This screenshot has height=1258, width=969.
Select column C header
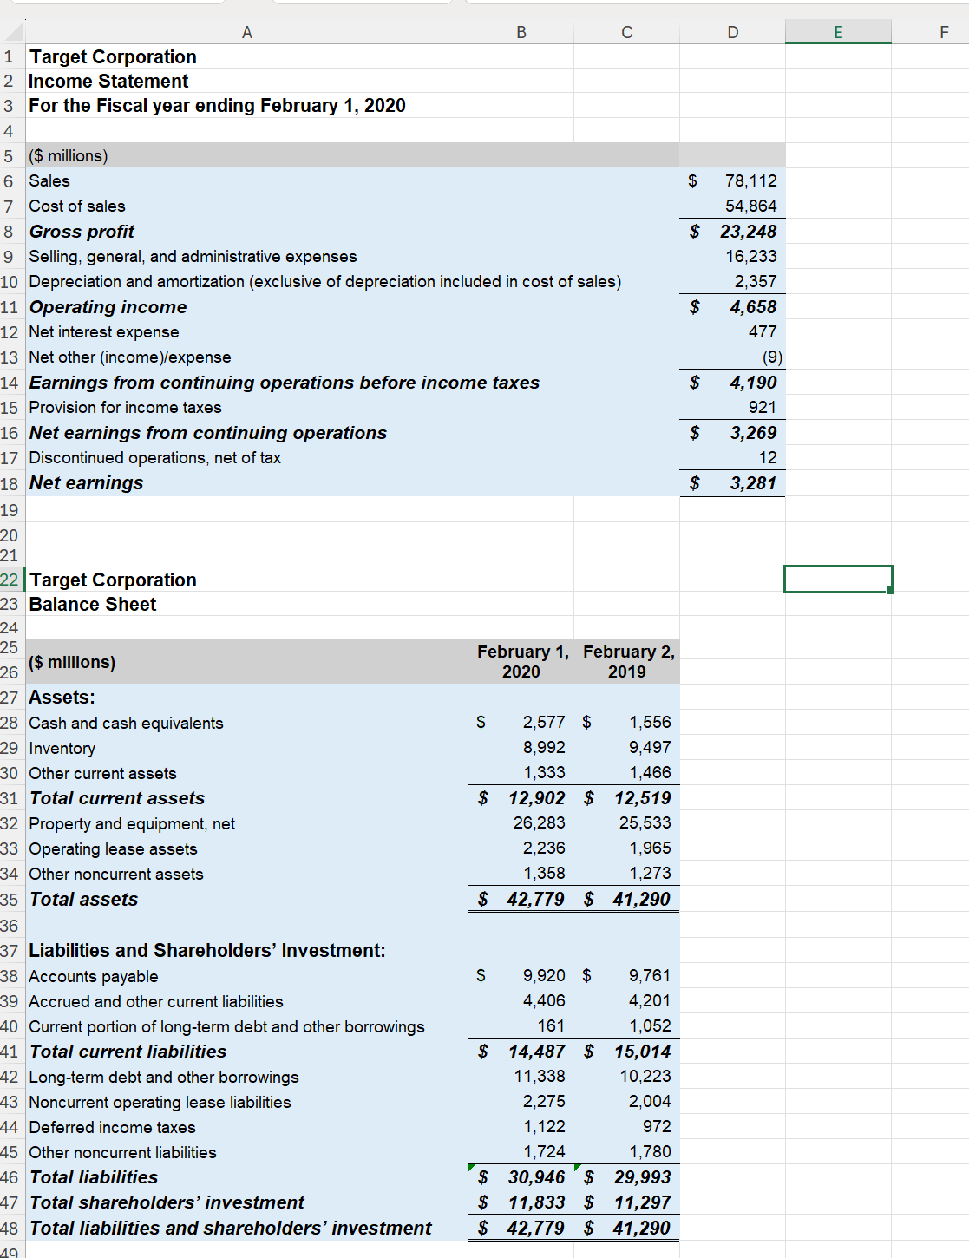click(x=626, y=32)
